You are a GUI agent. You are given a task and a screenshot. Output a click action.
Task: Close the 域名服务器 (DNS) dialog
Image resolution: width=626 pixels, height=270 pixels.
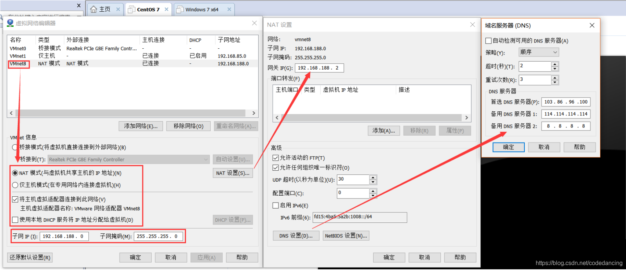point(592,25)
